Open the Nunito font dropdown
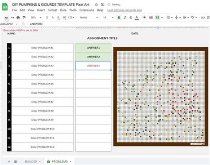Image resolution: width=210 pixels, height=165 pixels. point(89,18)
